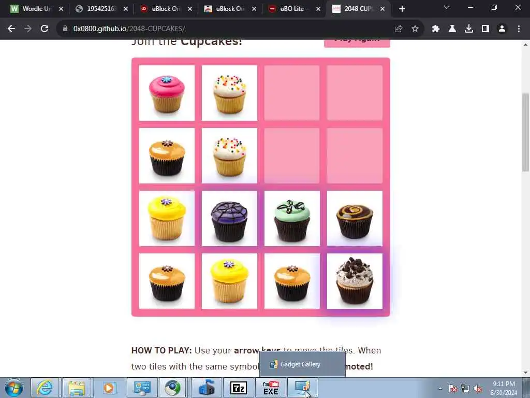The width and height of the screenshot is (530, 398).
Task: Click the chocolate swirl cupcake tile
Action: [x=355, y=218]
